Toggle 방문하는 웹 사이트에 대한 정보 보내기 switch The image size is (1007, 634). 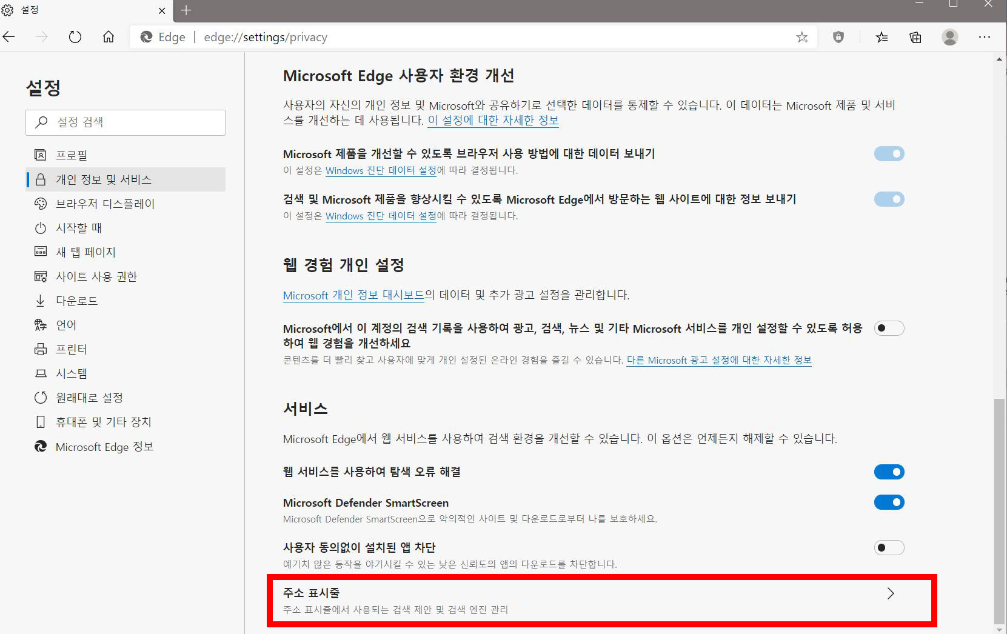click(889, 199)
